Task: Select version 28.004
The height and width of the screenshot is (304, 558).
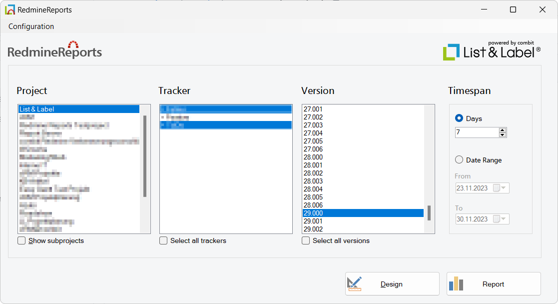Action: click(x=363, y=189)
